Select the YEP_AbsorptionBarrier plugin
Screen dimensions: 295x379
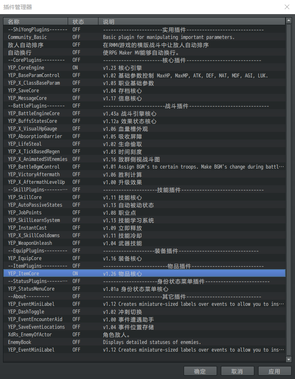(x=144, y=137)
